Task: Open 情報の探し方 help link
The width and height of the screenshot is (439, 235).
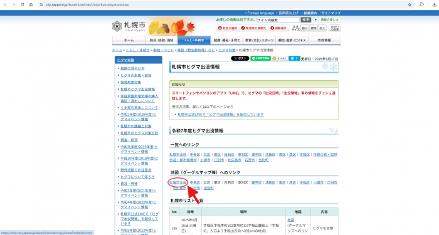Action: click(x=329, y=20)
